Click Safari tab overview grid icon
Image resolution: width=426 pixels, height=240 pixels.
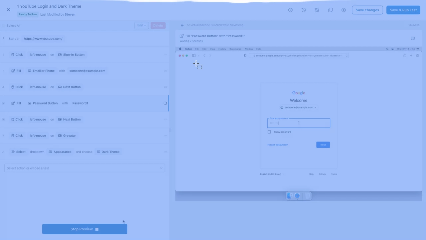click(x=417, y=56)
